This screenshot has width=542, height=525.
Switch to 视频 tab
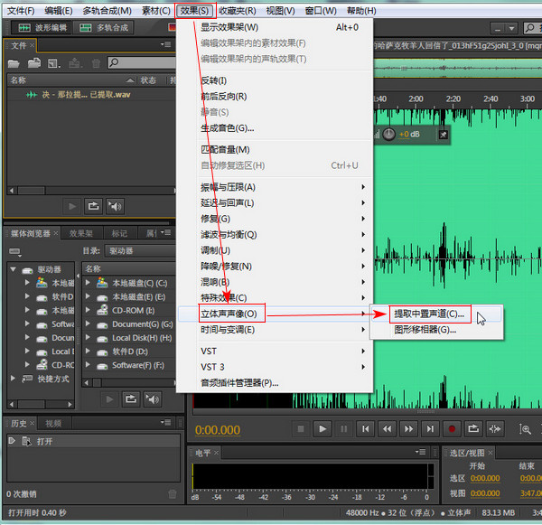[x=53, y=423]
